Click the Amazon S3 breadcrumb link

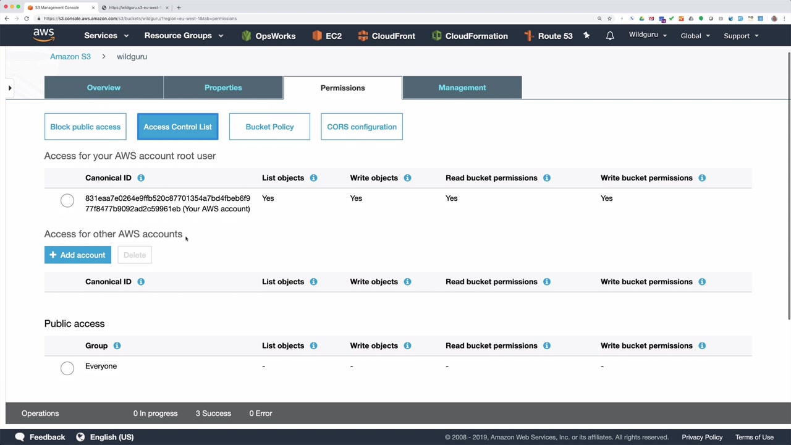(70, 57)
